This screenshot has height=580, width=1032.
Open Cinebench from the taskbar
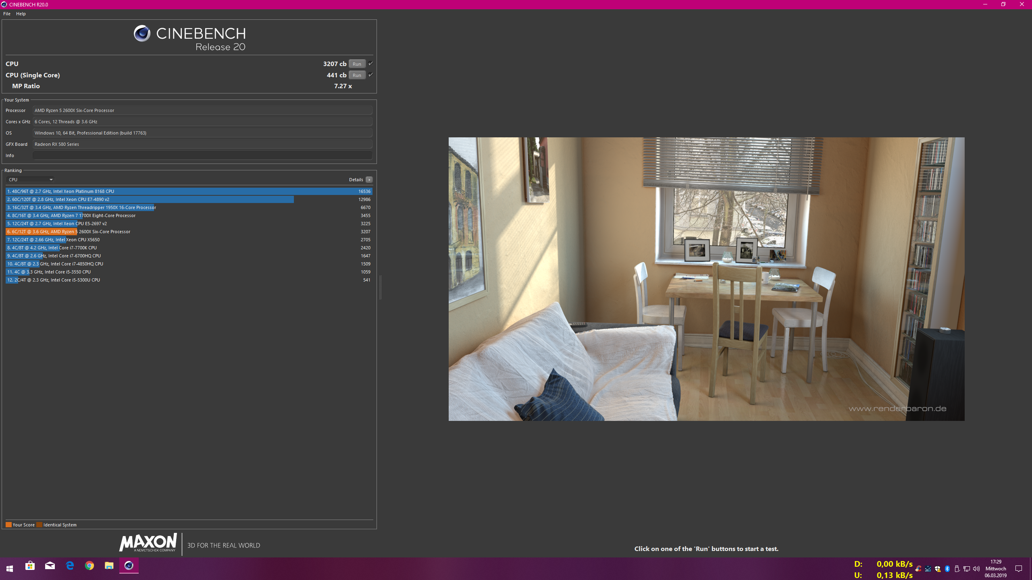(129, 566)
